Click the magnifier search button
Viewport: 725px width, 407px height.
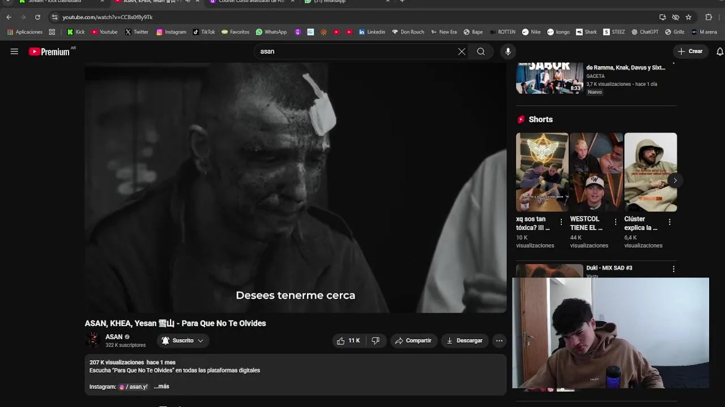click(481, 51)
